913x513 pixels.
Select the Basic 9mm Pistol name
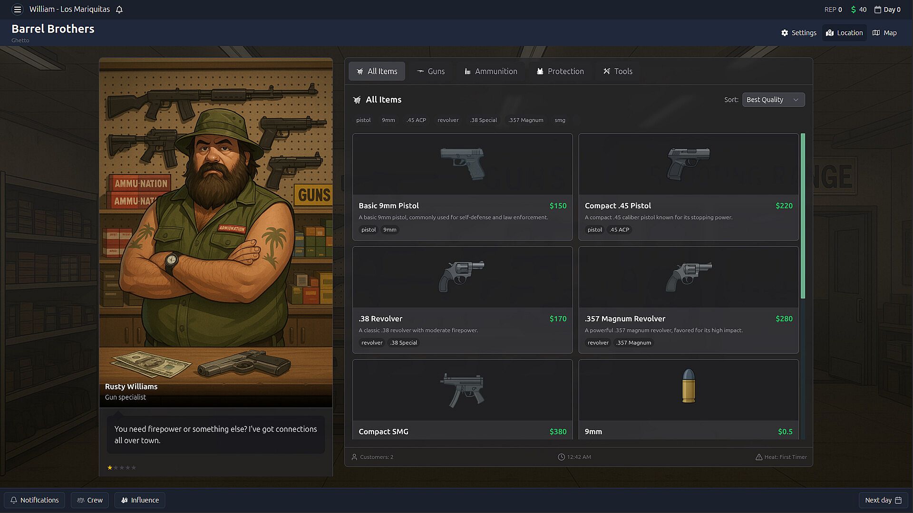pos(389,206)
